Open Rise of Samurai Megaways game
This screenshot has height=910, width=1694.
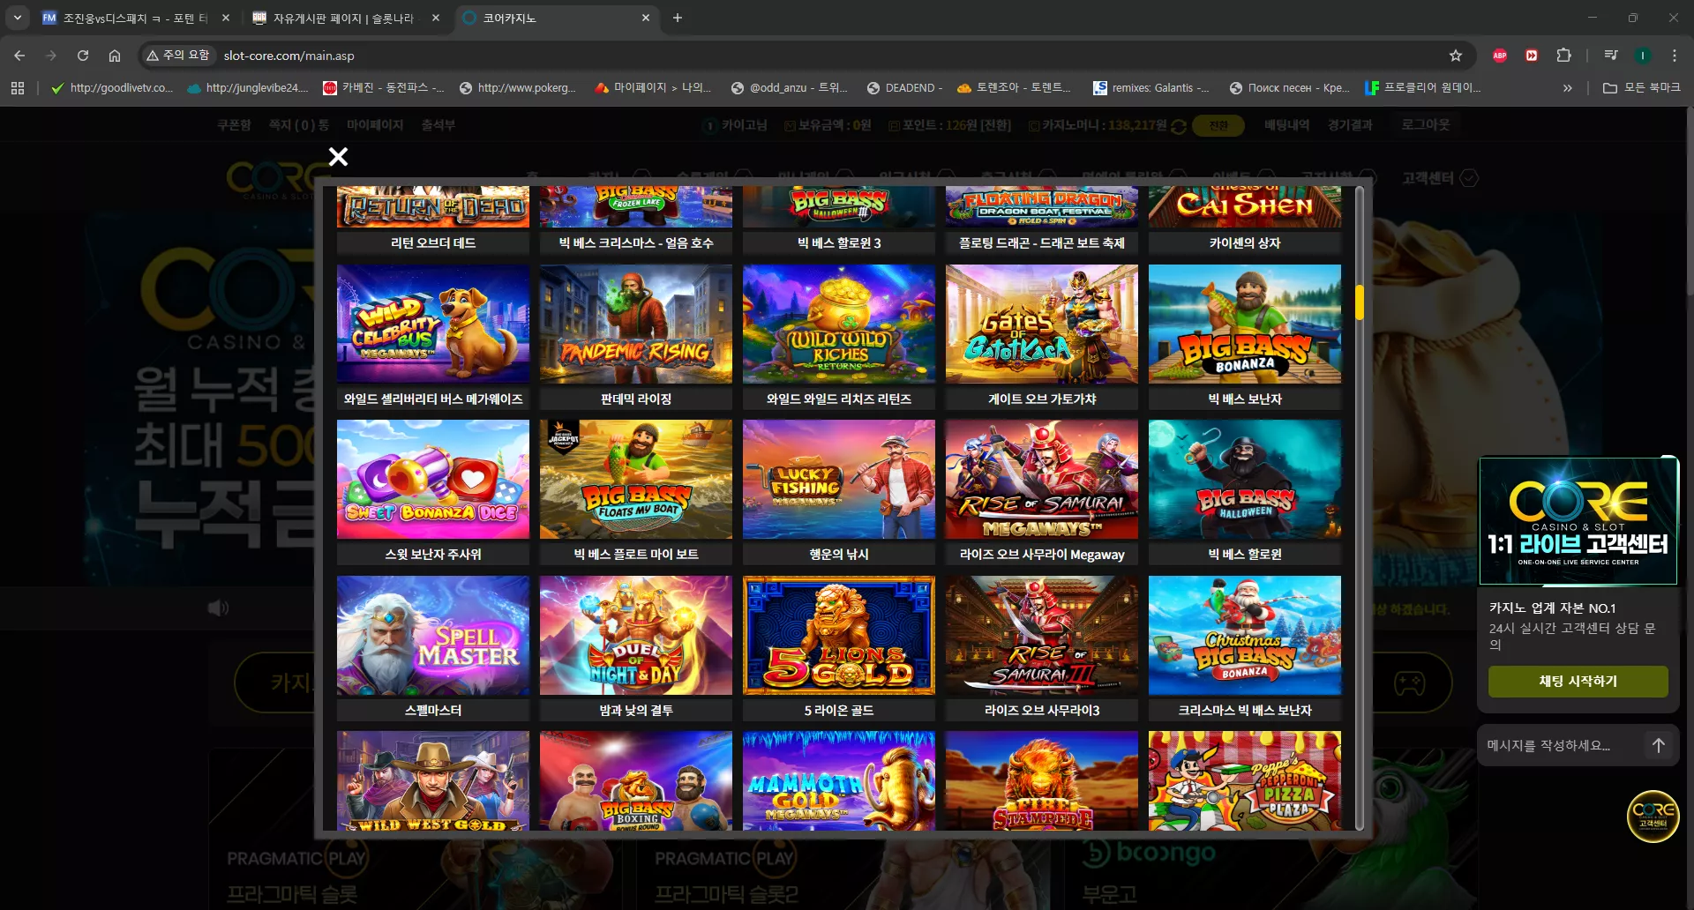(x=1042, y=479)
